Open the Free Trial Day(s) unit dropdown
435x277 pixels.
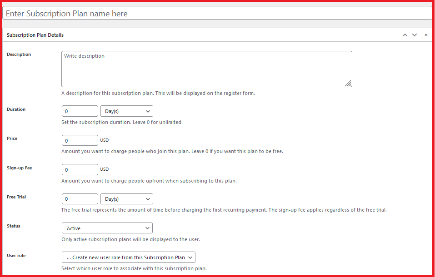(x=127, y=199)
